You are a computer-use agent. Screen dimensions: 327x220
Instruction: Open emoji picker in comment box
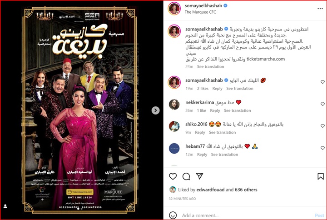[173, 215]
